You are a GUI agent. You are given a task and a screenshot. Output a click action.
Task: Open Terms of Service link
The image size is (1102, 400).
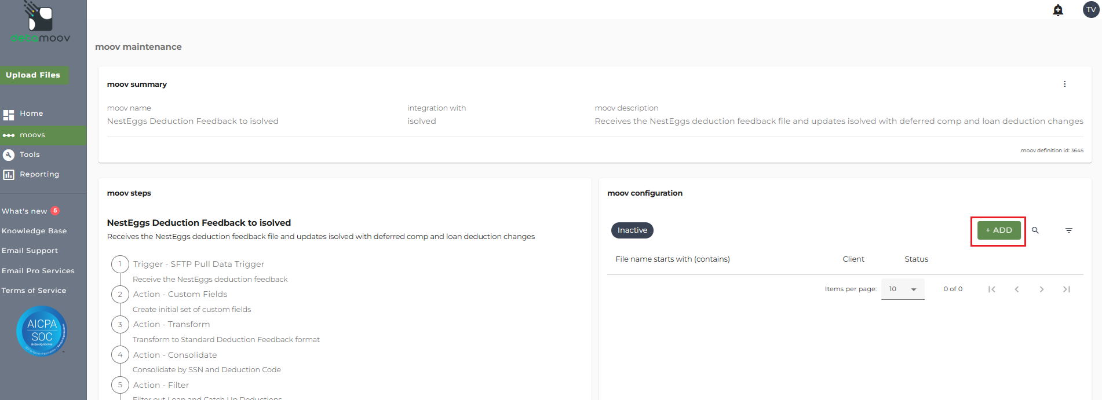click(x=34, y=291)
